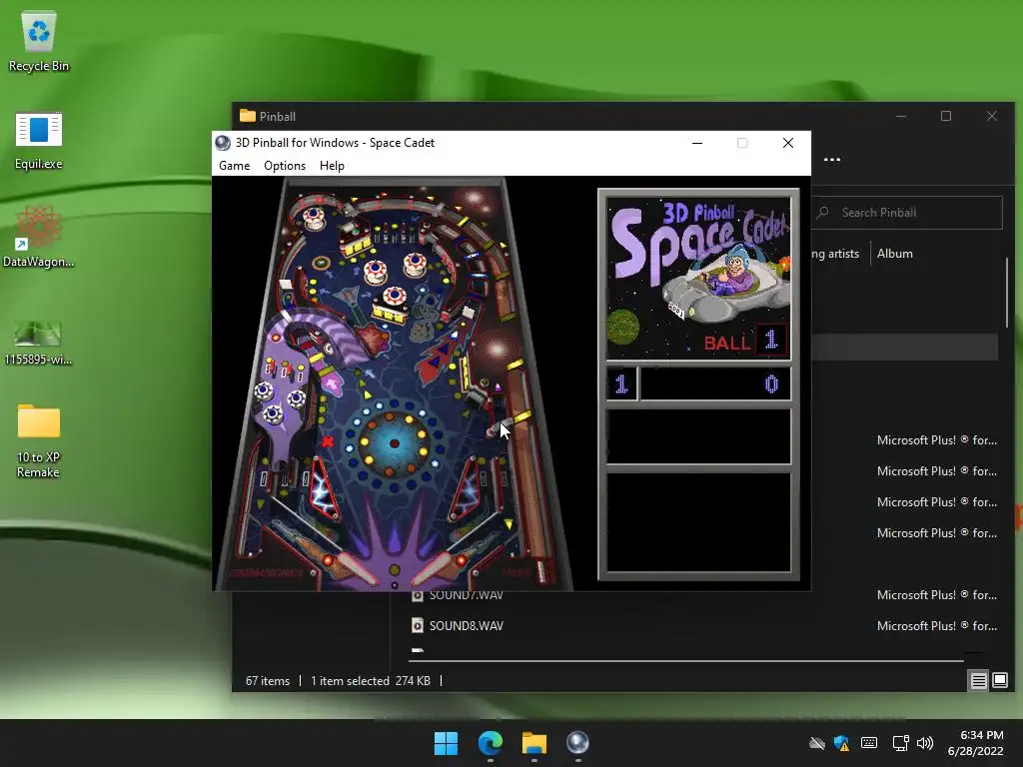Select the 10 to XP Remake folder

[39, 441]
